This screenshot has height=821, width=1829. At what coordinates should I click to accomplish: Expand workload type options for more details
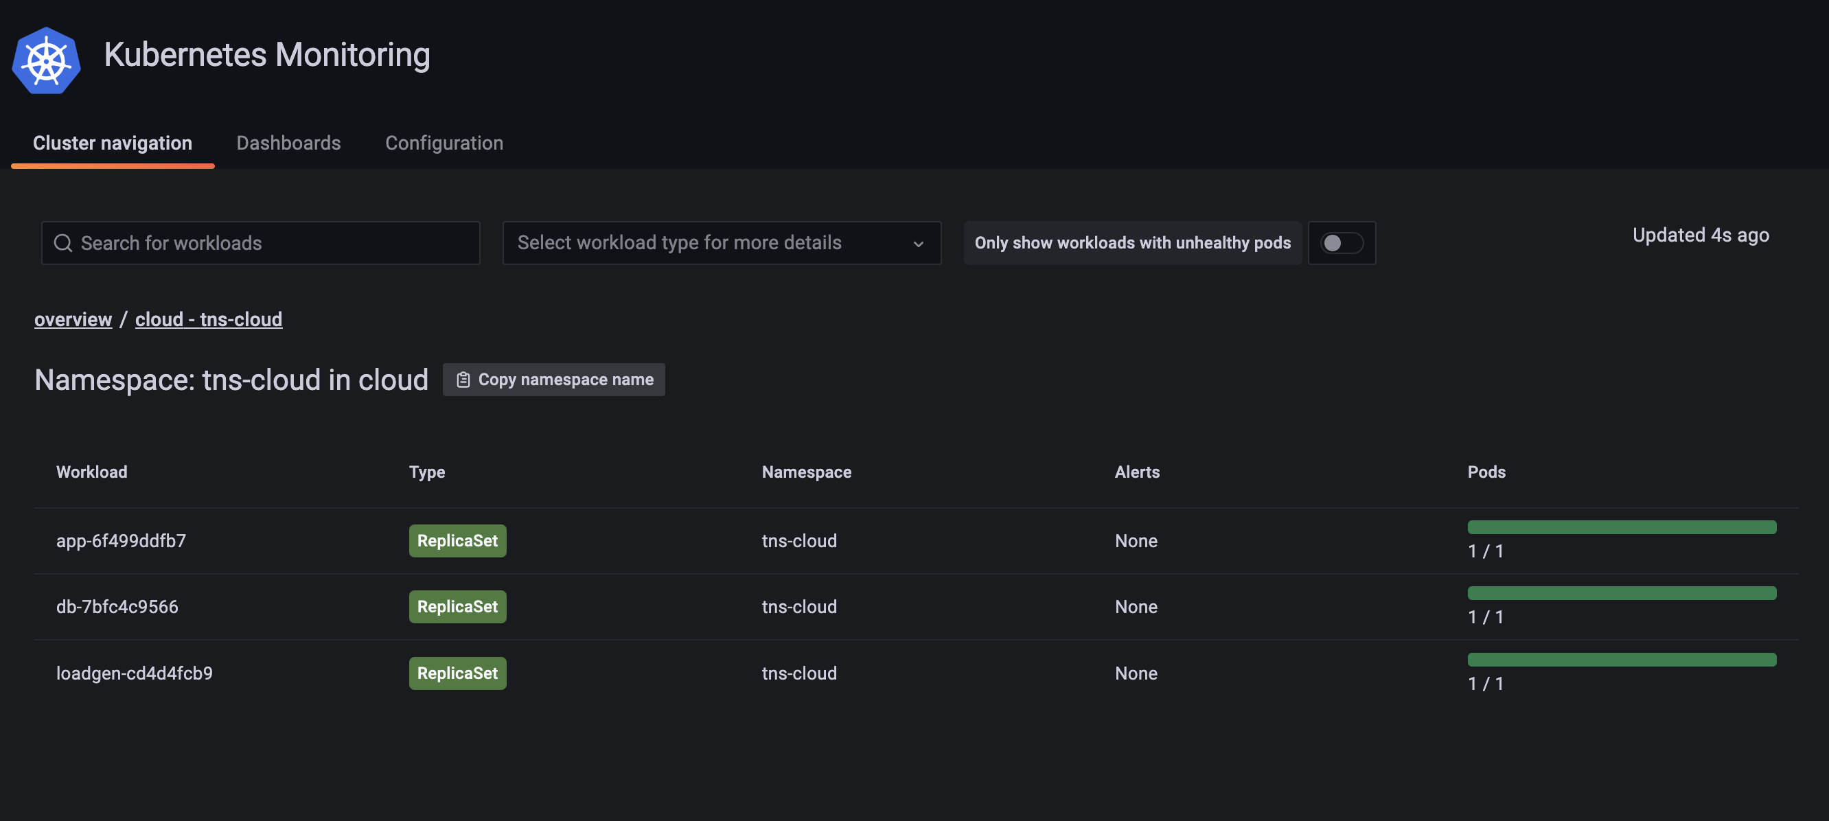tap(721, 243)
